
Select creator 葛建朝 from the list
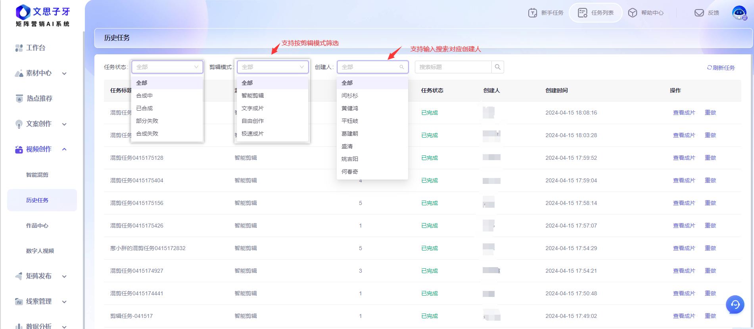pos(372,134)
